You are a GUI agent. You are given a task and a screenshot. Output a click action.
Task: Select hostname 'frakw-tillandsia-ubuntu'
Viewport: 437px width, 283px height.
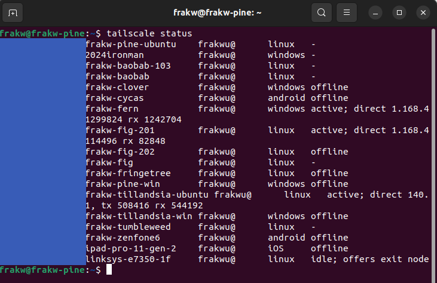coord(147,195)
